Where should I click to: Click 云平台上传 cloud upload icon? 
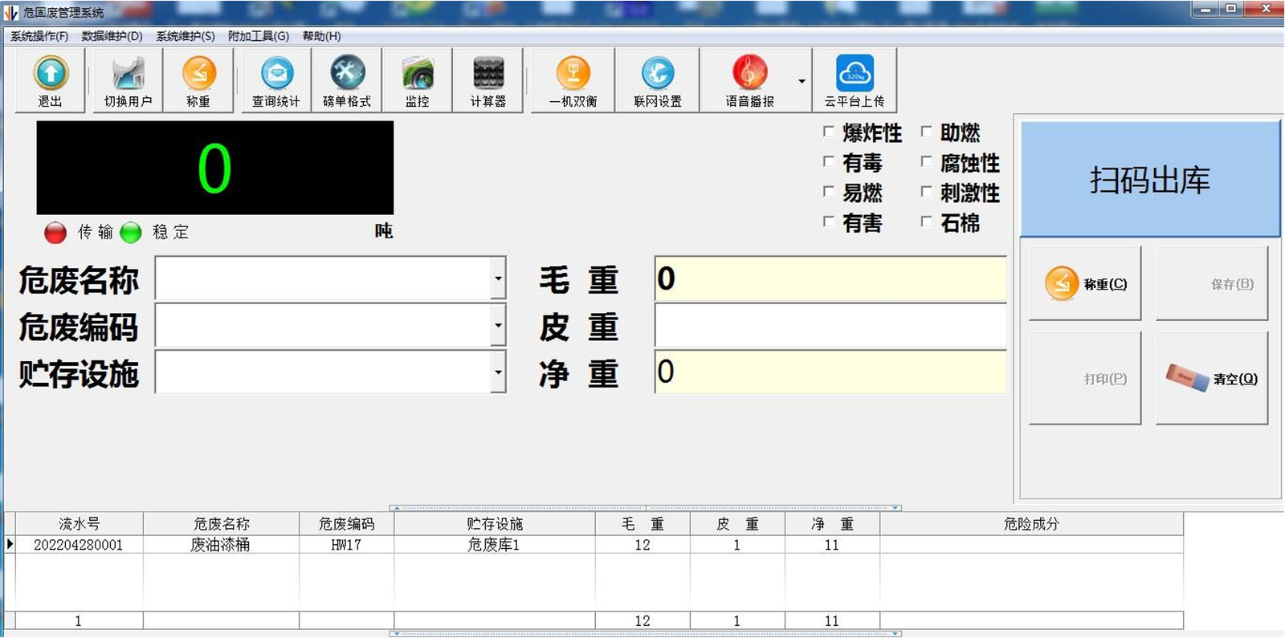[x=855, y=80]
